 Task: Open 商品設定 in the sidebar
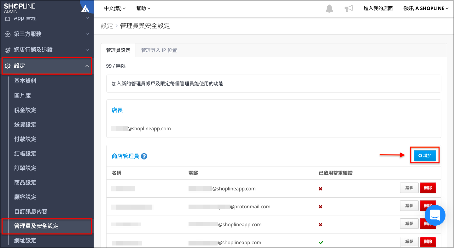(25, 183)
